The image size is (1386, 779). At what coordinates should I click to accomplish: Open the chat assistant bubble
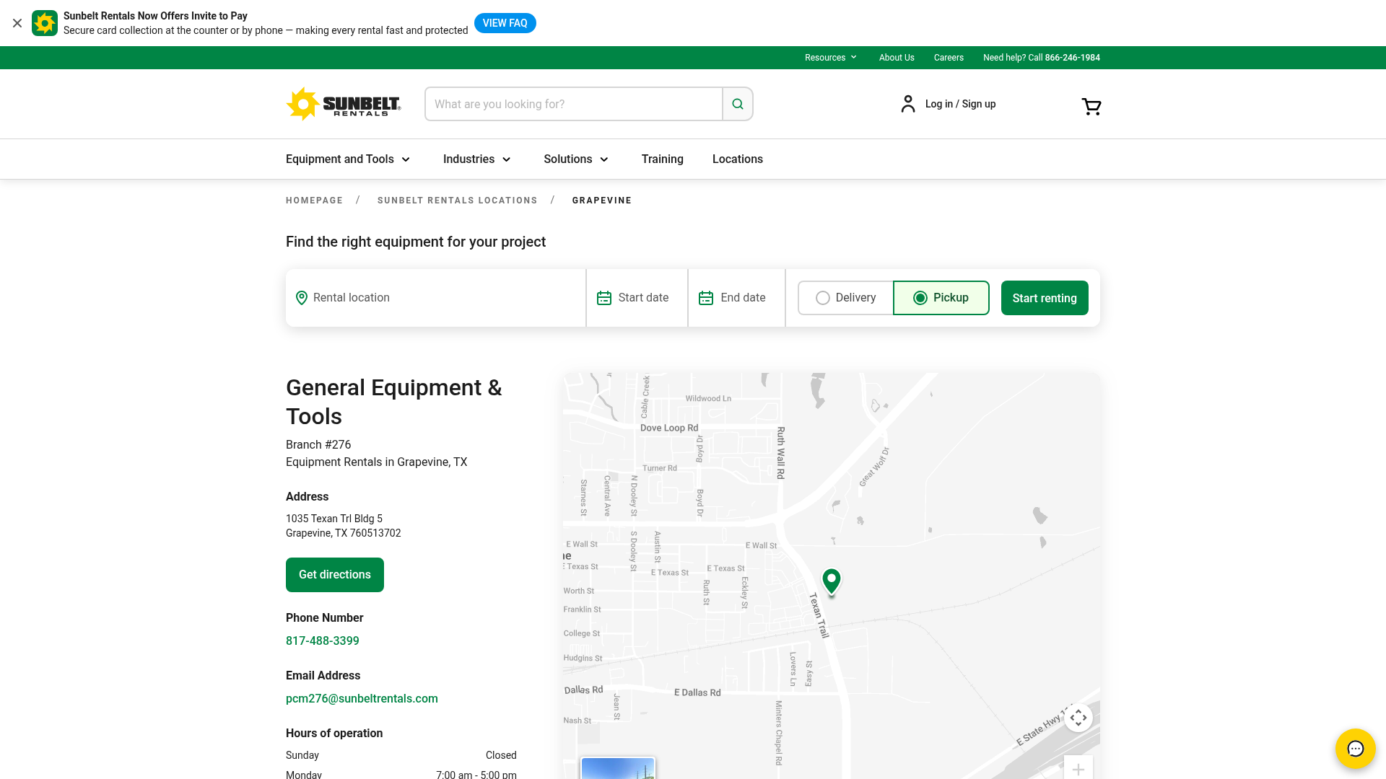pos(1355,749)
